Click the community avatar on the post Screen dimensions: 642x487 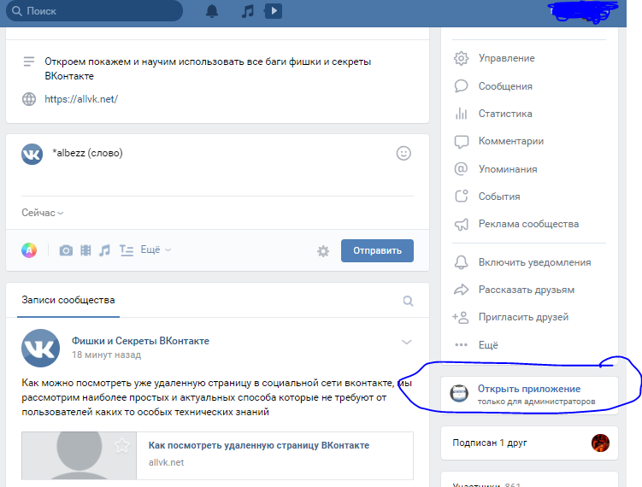tap(40, 348)
